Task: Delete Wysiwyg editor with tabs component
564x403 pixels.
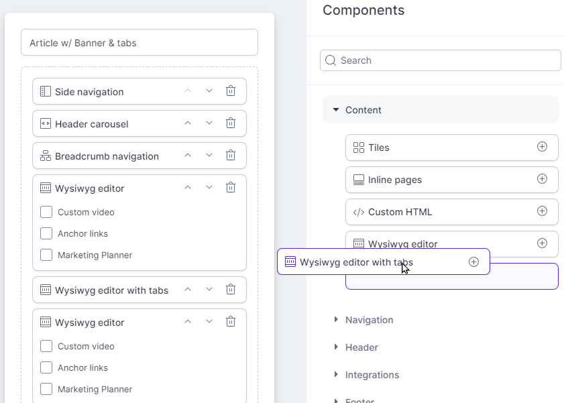Action: click(231, 290)
